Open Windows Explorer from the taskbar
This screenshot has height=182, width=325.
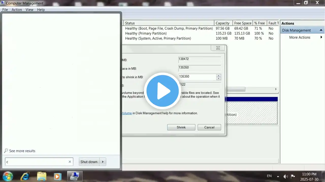[x=42, y=176]
